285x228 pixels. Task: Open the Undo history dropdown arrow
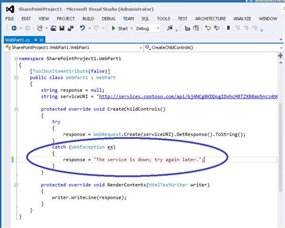90,28
